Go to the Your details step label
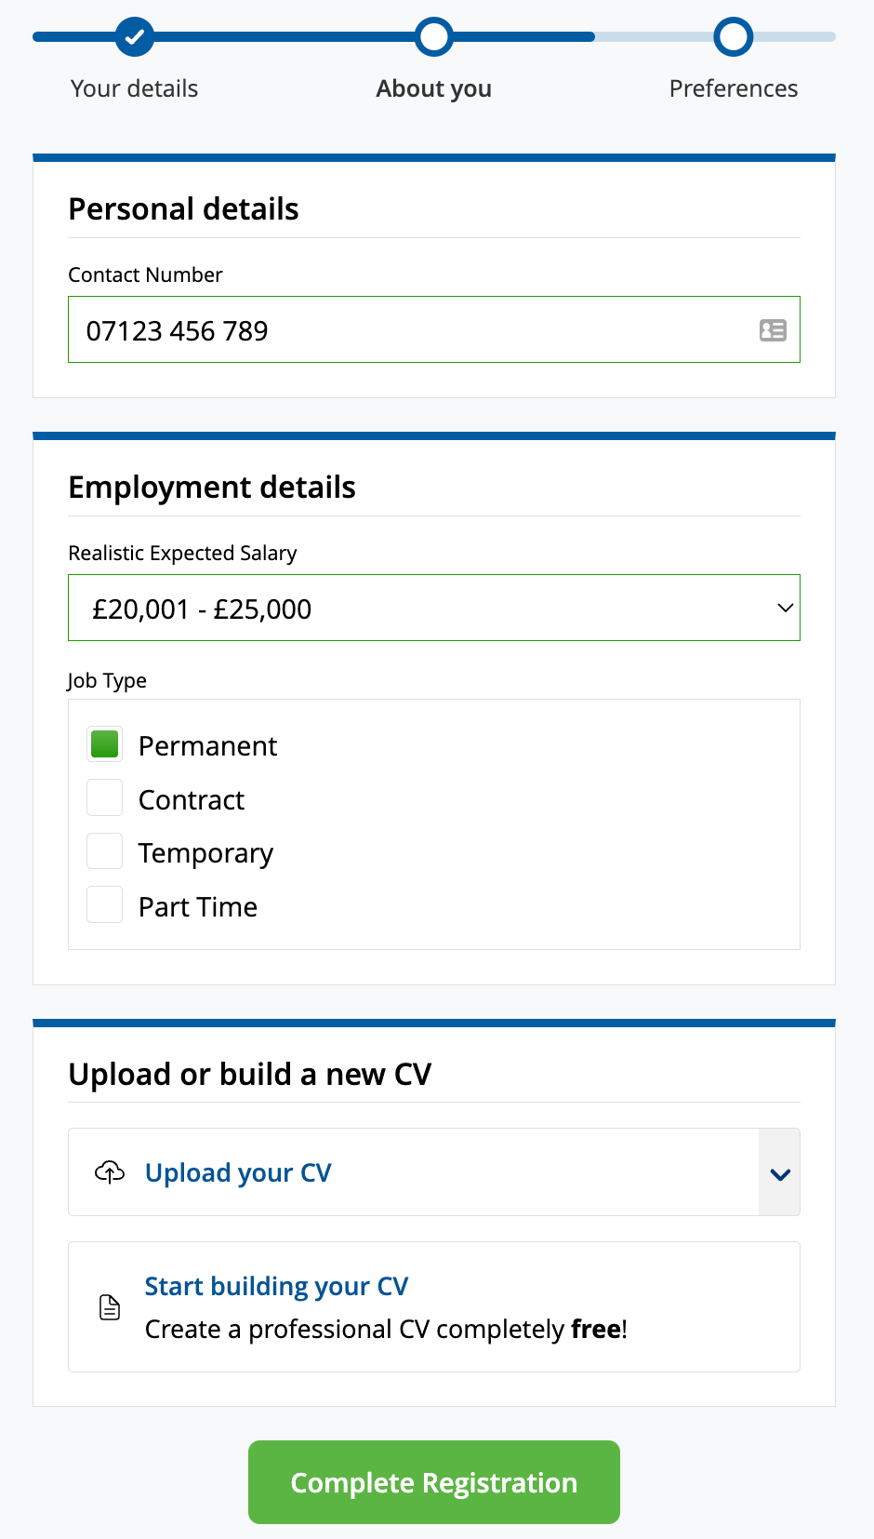 (x=135, y=88)
